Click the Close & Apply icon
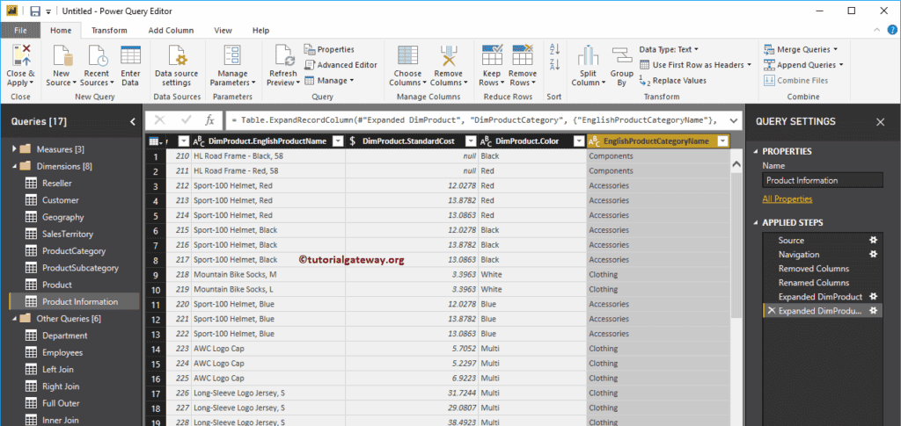 click(20, 55)
